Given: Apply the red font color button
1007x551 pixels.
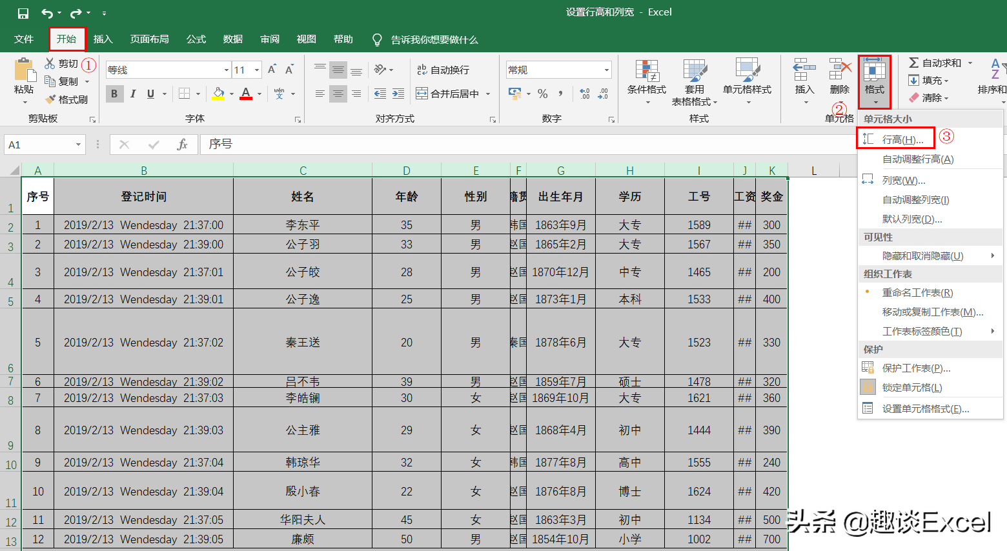Looking at the screenshot, I should pos(246,94).
